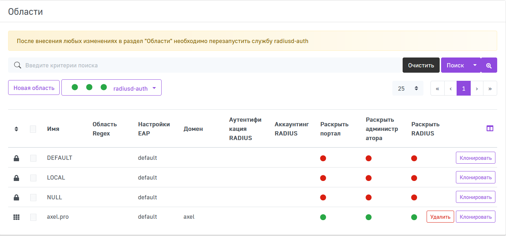The width and height of the screenshot is (506, 236).
Task: Select the checkbox next to DEFAULT
Action: coord(33,158)
